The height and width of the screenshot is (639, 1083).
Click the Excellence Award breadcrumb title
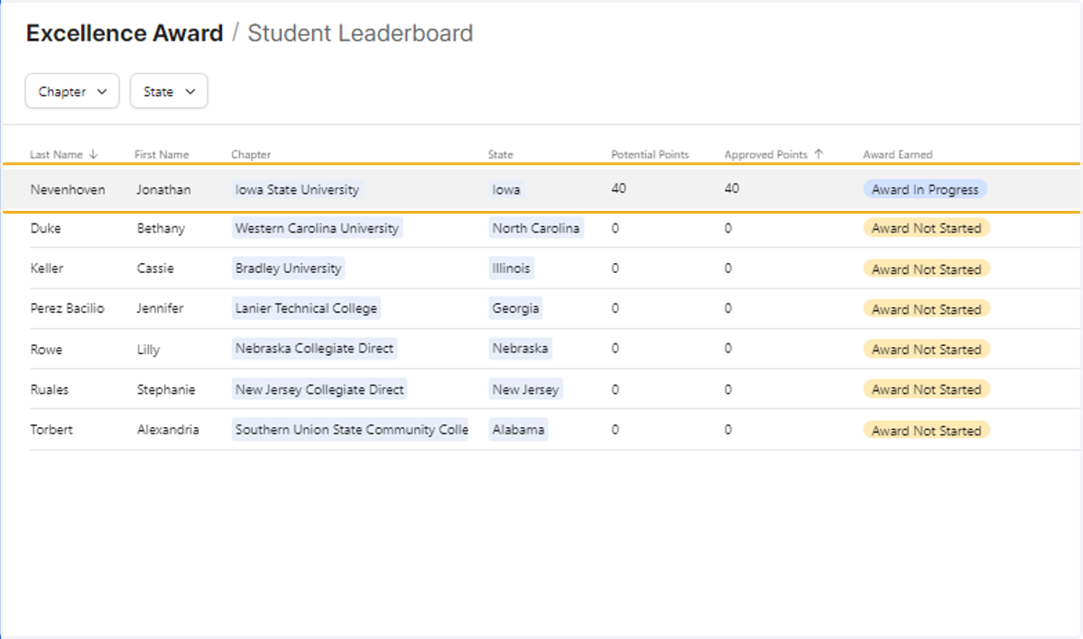point(125,33)
